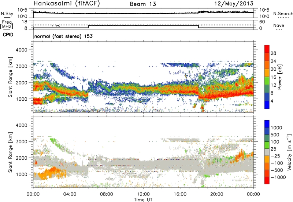
Task: Click the 12:00 time tick label
Action: click(143, 194)
